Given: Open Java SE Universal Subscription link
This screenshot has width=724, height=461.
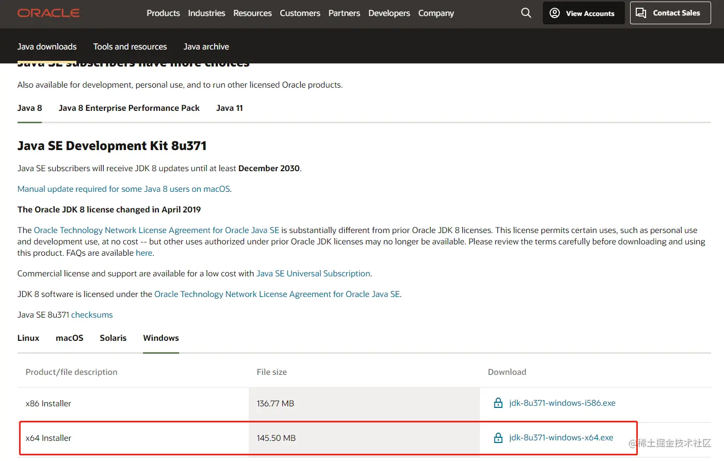Looking at the screenshot, I should [x=313, y=274].
